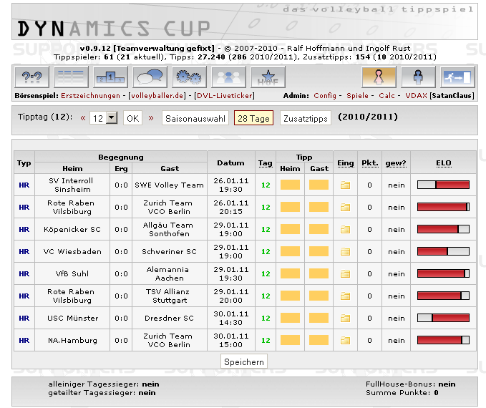Open the group of players icon
The height and width of the screenshot is (408, 486).
pyautogui.click(x=229, y=77)
